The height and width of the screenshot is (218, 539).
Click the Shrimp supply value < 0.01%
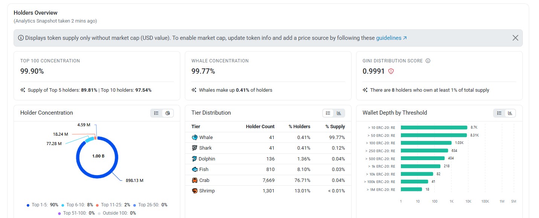pos(336,191)
